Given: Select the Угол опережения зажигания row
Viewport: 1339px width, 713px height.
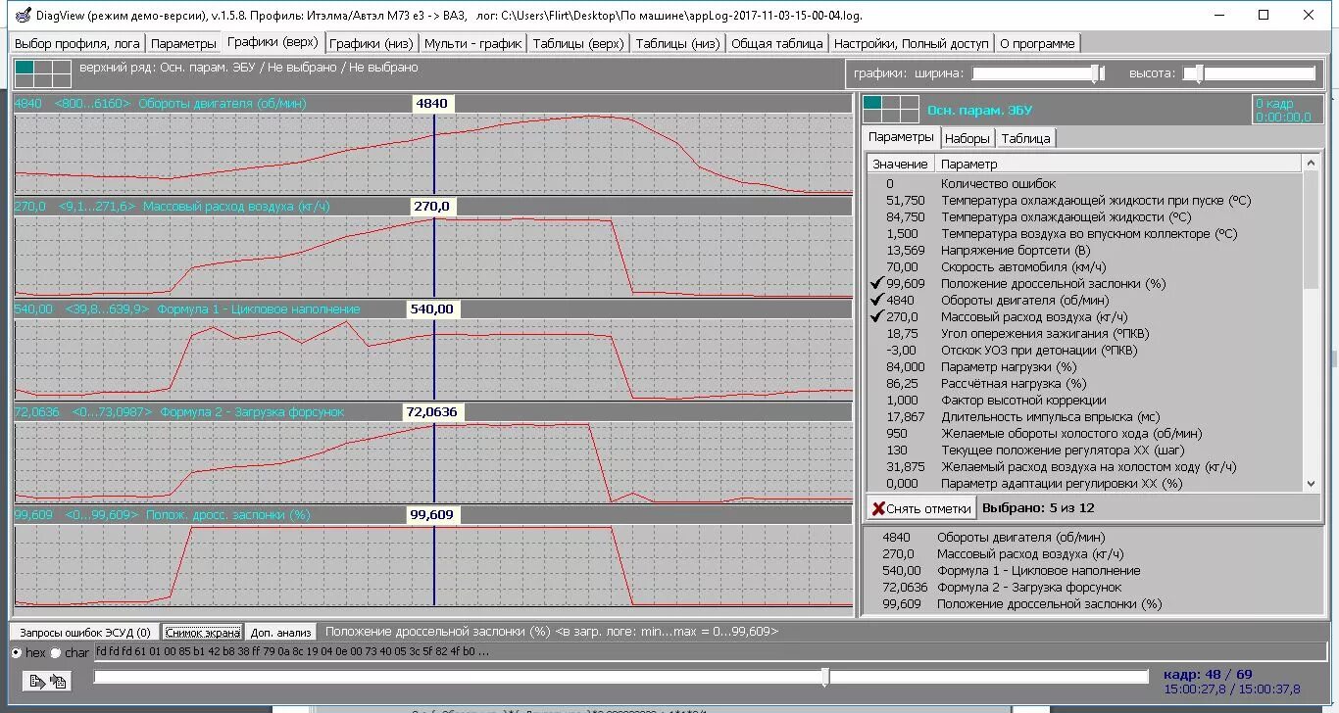Looking at the screenshot, I should pos(1085,333).
